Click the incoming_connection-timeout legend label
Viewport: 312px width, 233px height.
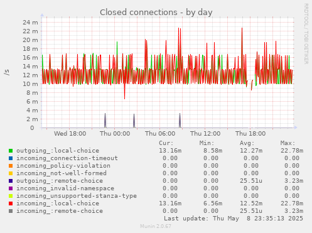click(x=67, y=158)
